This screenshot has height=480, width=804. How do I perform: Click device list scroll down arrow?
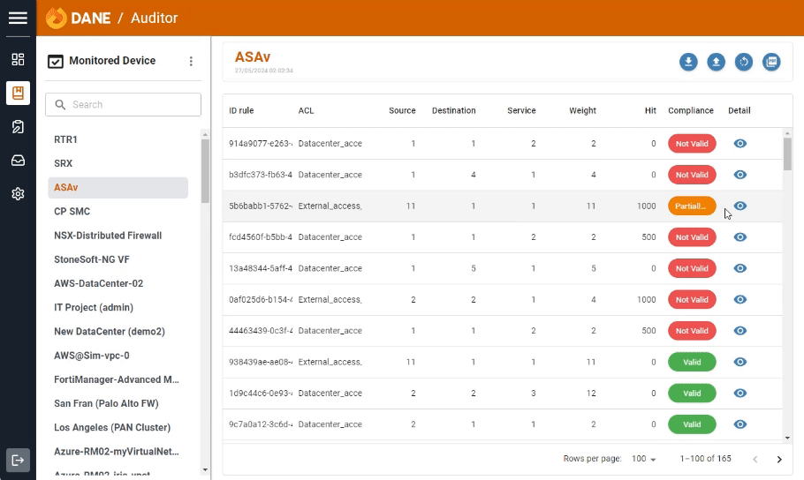(x=205, y=469)
